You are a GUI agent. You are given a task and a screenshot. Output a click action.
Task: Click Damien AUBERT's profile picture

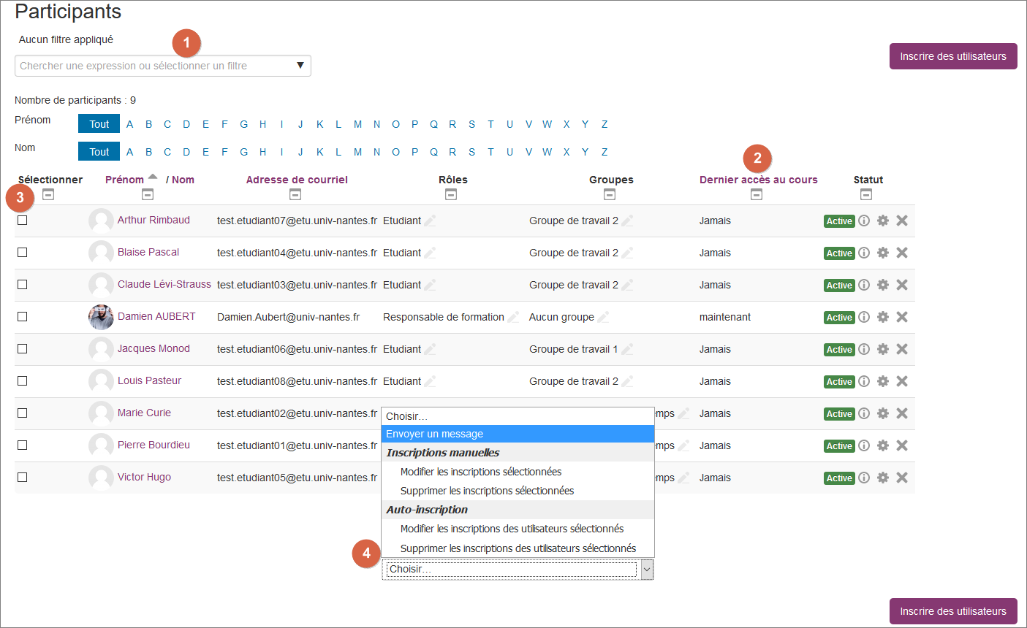pyautogui.click(x=101, y=317)
